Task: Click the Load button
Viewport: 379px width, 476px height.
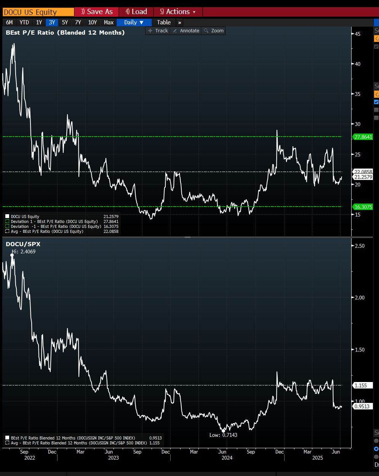Action: [136, 12]
